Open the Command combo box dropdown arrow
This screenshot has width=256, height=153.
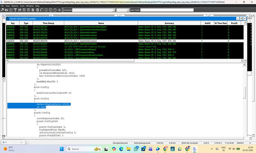(113, 10)
